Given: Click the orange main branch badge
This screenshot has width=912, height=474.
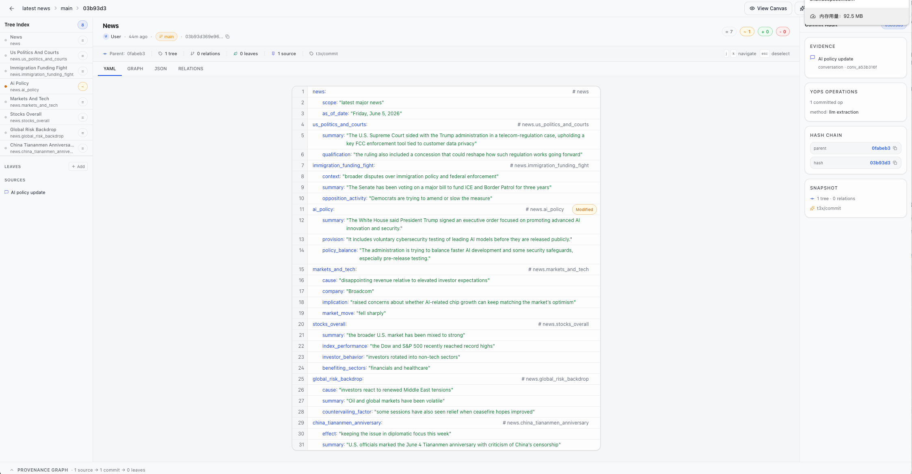Looking at the screenshot, I should tap(166, 37).
